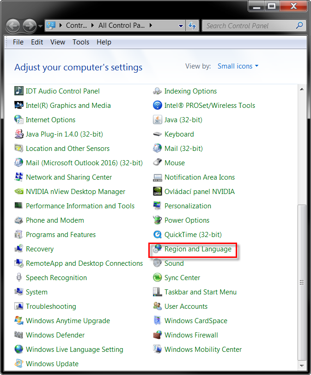
Task: Click the Intel(R) Graphics and Media icon
Action: point(19,106)
